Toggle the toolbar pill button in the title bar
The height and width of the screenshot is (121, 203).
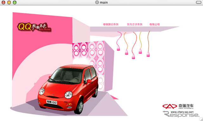click(199, 2)
